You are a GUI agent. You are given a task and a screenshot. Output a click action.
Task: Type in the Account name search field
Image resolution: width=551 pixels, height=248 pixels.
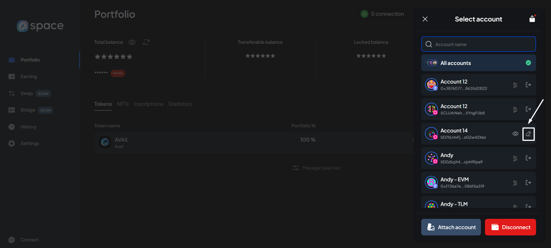(482, 44)
